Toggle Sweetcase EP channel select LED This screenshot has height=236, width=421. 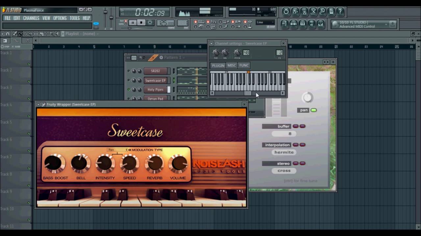[174, 80]
